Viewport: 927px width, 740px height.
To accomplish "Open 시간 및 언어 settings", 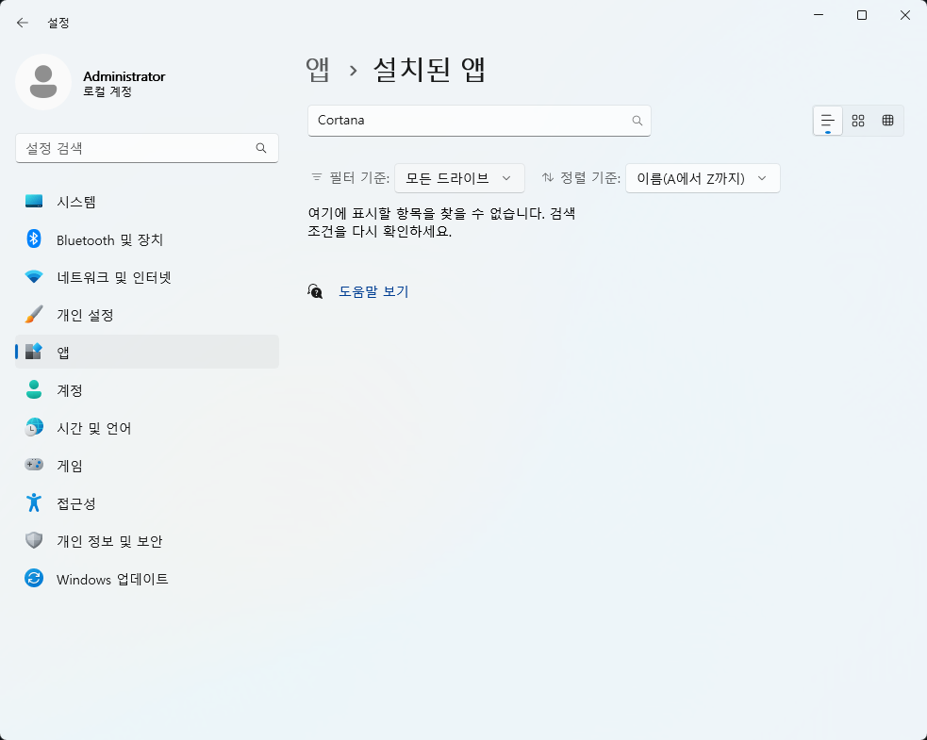I will (x=146, y=428).
